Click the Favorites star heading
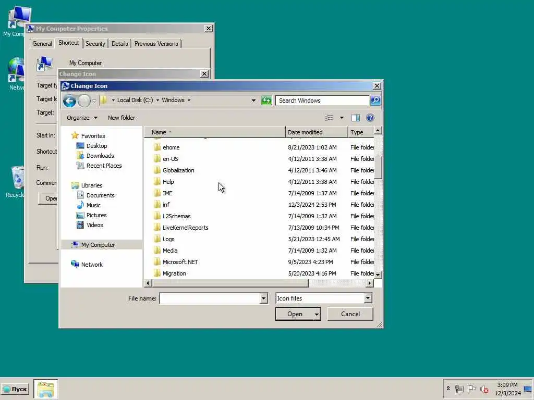The image size is (534, 400). 93,136
